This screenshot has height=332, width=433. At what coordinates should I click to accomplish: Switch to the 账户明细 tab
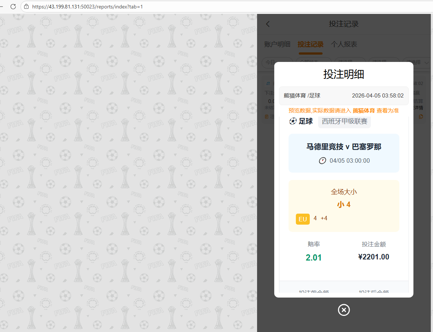(x=277, y=44)
